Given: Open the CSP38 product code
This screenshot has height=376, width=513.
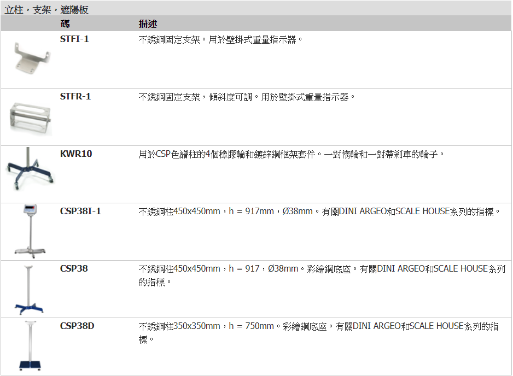Looking at the screenshot, I should click(74, 269).
